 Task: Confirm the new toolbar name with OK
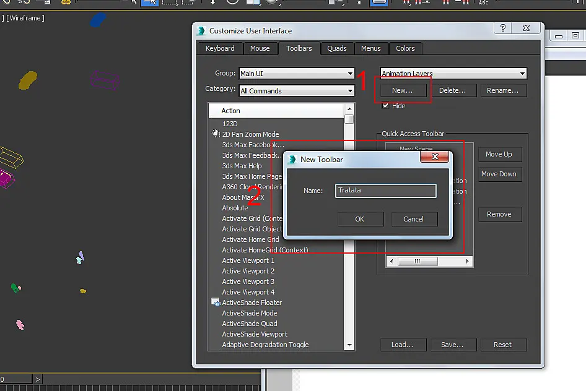tap(361, 219)
